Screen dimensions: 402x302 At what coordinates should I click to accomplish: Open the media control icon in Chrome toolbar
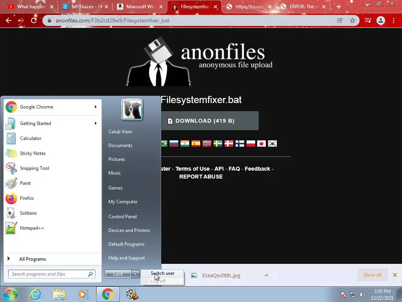click(368, 20)
